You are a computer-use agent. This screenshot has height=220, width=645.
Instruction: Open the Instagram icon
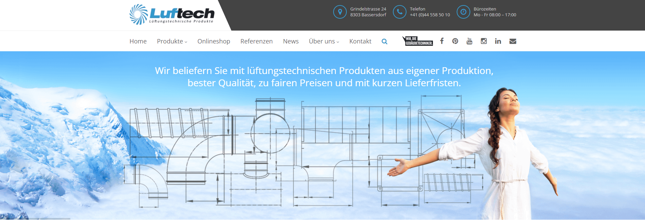click(484, 41)
